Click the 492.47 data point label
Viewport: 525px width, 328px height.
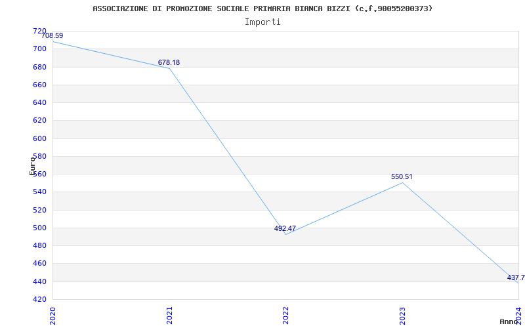pos(285,228)
